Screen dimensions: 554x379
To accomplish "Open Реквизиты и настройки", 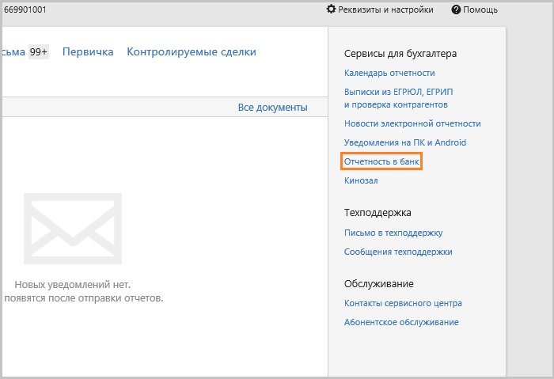I will click(385, 9).
